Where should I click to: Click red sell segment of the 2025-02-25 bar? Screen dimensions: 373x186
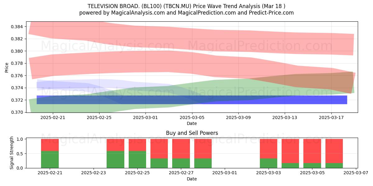pyautogui.click(x=137, y=145)
